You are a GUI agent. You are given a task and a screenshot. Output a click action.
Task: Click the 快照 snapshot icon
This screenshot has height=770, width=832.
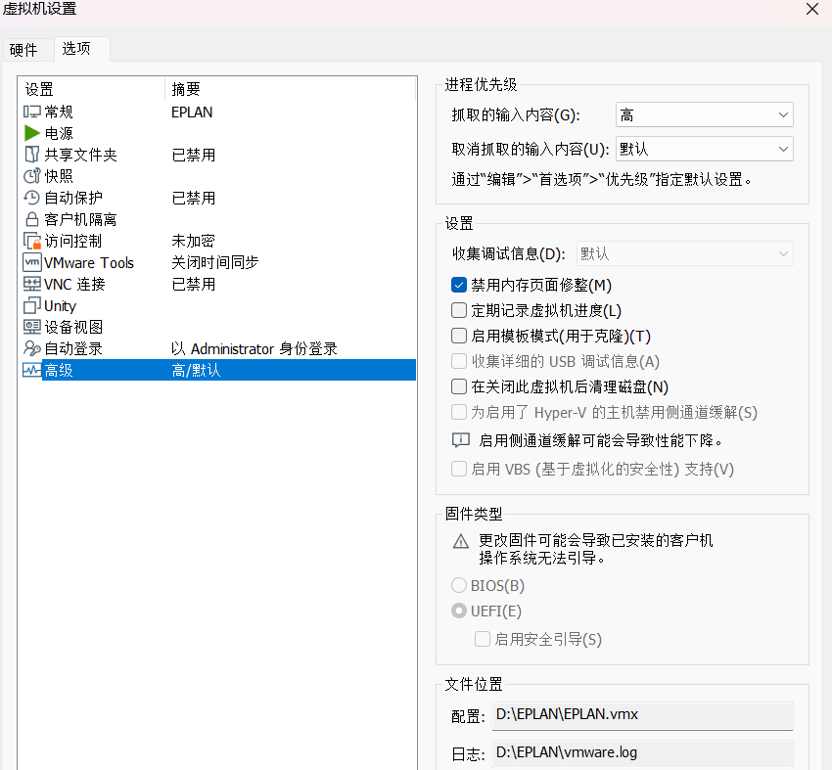click(x=32, y=176)
